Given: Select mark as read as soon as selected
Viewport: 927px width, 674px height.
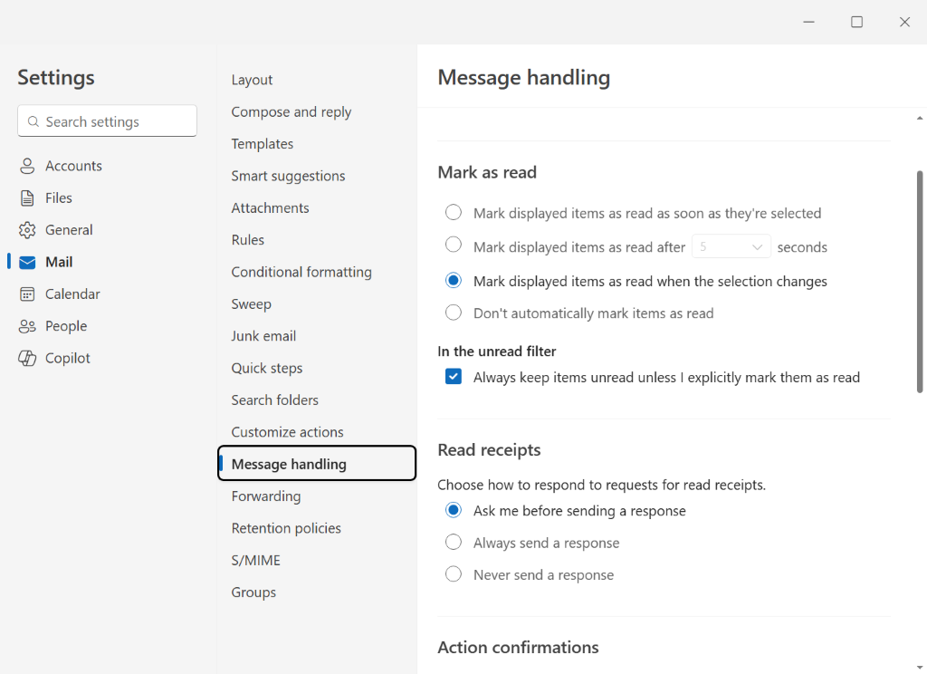Looking at the screenshot, I should [454, 212].
